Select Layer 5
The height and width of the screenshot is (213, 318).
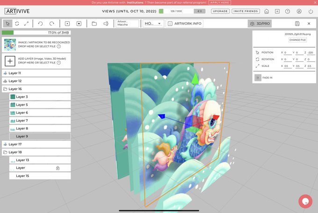click(x=40, y=105)
